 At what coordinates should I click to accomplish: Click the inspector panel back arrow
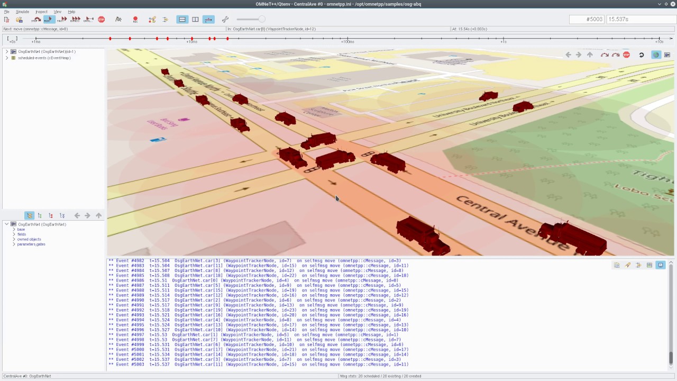tap(77, 215)
